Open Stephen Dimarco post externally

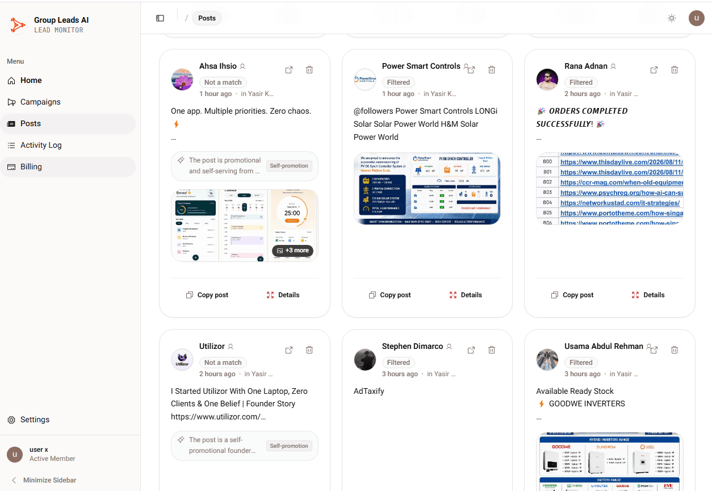[x=471, y=350]
